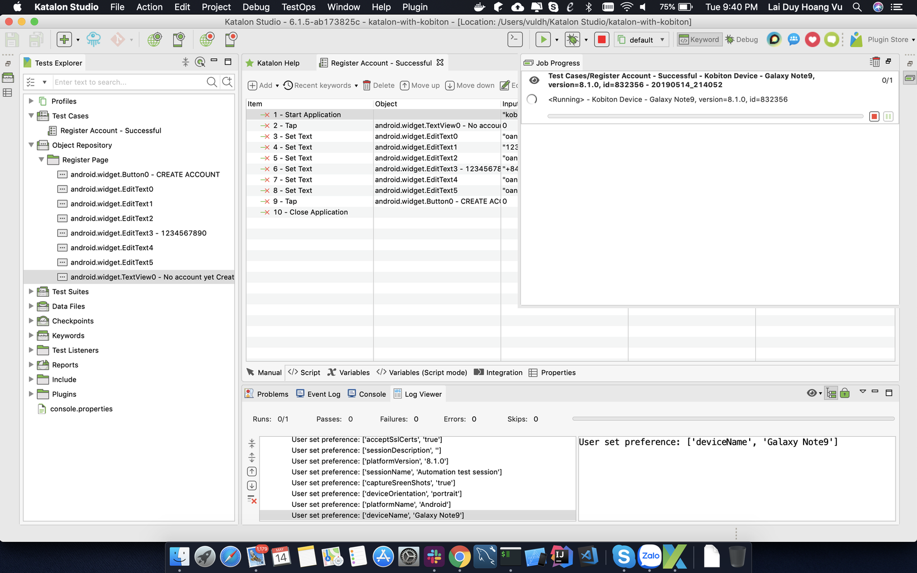Toggle Keyword perspective button
The image size is (917, 573).
(699, 39)
